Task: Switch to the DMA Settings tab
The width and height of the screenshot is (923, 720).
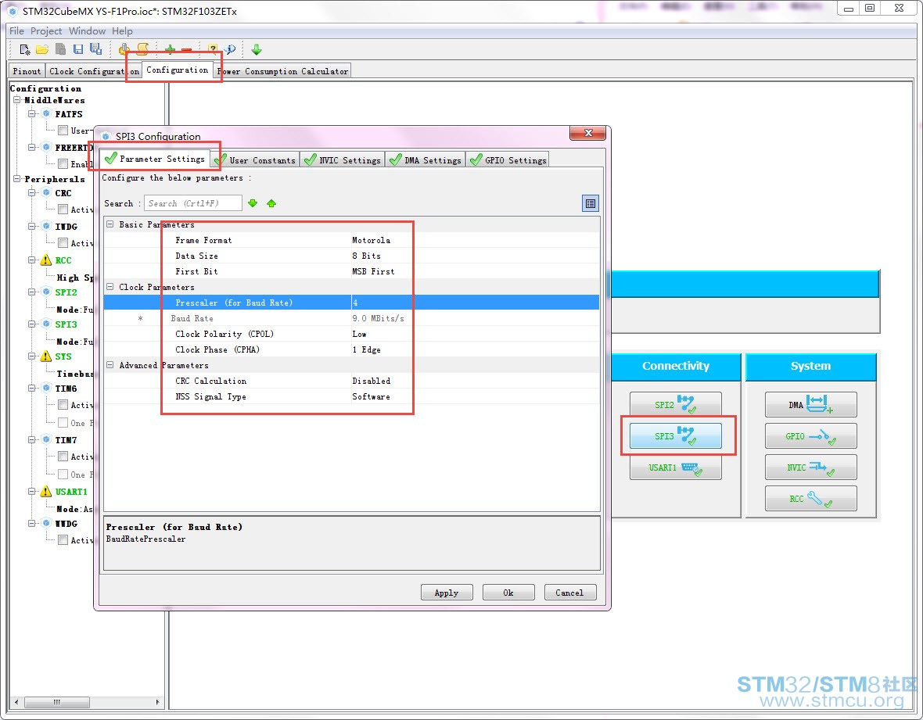Action: tap(426, 160)
